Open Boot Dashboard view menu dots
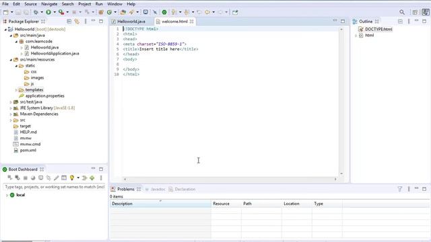The width and height of the screenshot is (431, 242). point(101,177)
